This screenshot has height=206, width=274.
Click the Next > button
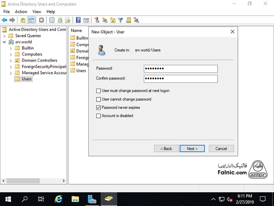point(192,148)
